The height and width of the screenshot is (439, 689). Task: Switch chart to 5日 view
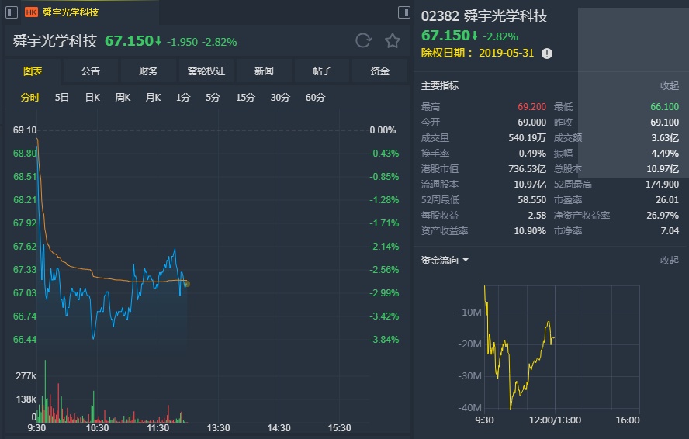[62, 98]
